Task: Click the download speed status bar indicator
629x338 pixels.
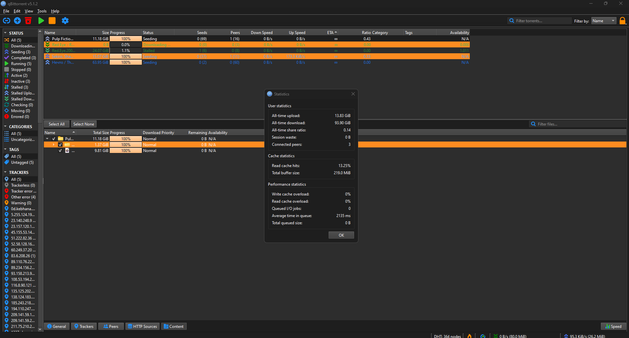Action: pyautogui.click(x=510, y=336)
